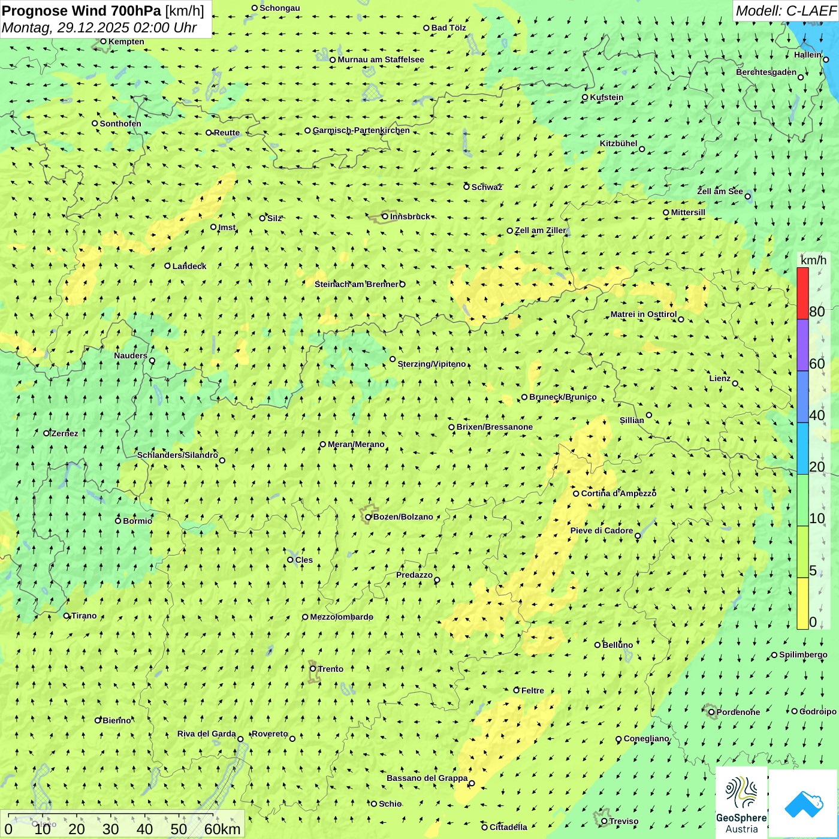Image resolution: width=839 pixels, height=839 pixels.
Task: Click the Schwaz location marker
Action: click(x=466, y=187)
